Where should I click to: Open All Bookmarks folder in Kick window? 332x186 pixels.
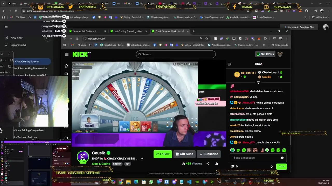279,45
